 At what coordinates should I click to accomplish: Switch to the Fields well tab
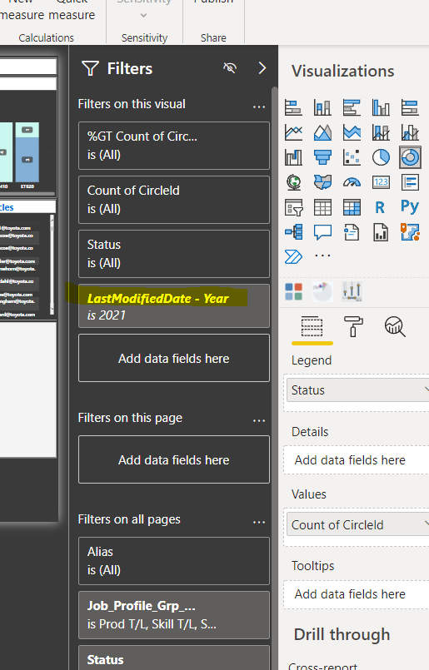pos(312,327)
